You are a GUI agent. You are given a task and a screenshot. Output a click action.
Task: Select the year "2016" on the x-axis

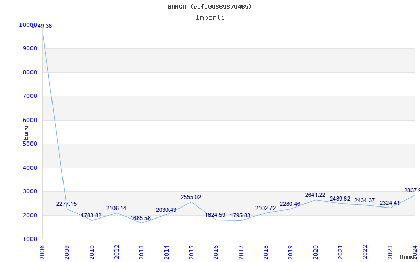tap(216, 253)
